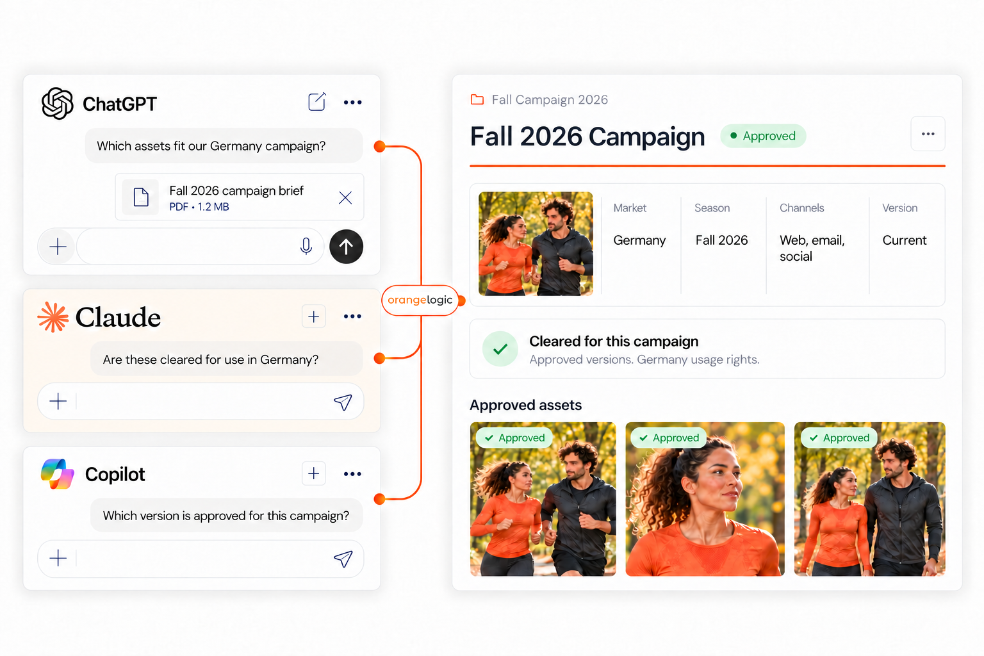This screenshot has height=656, width=984.
Task: Select the approved asset of the woman portrait
Action: [x=705, y=499]
